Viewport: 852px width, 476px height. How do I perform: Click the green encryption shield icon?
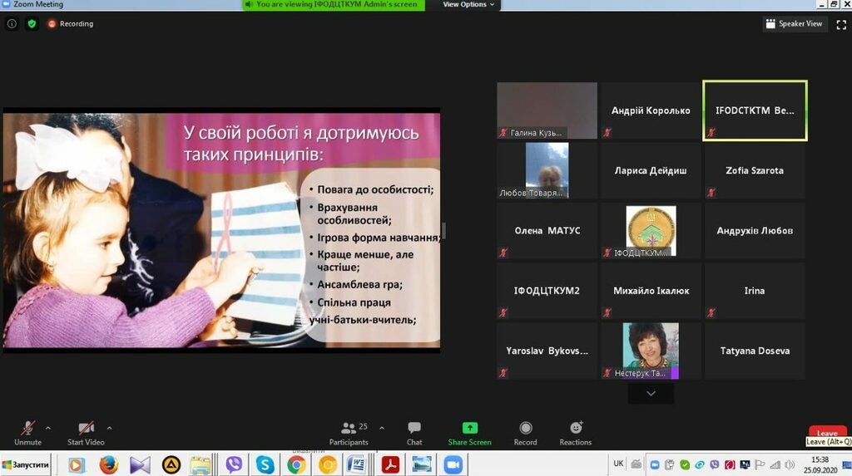pos(32,24)
